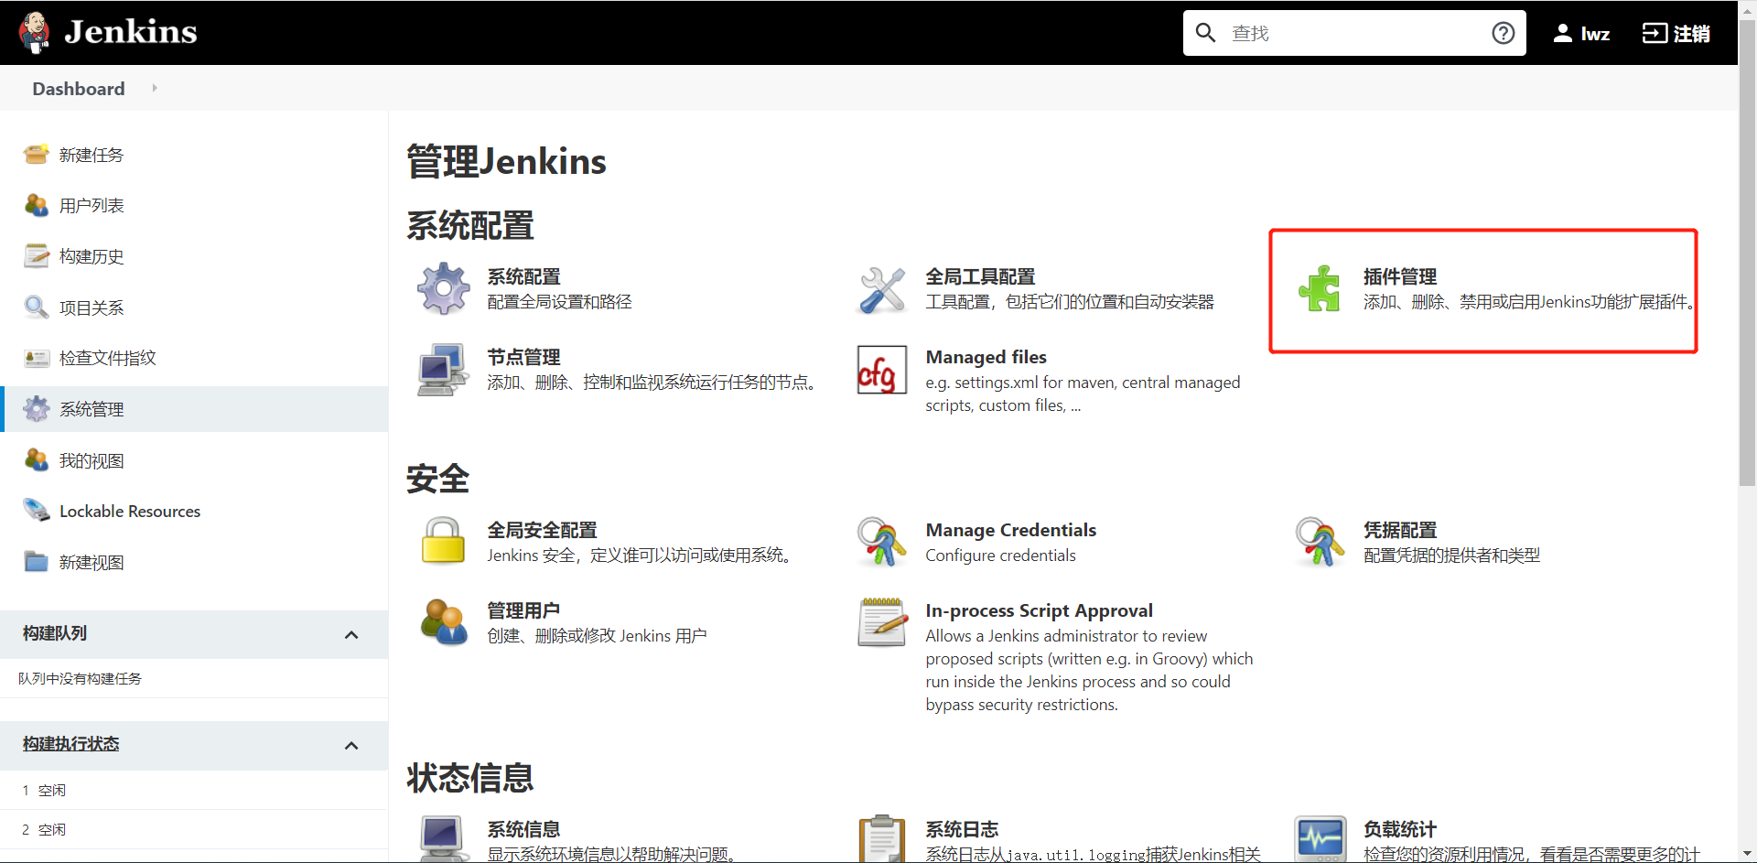Click executor row 1 空闲
The height and width of the screenshot is (863, 1757).
[194, 790]
